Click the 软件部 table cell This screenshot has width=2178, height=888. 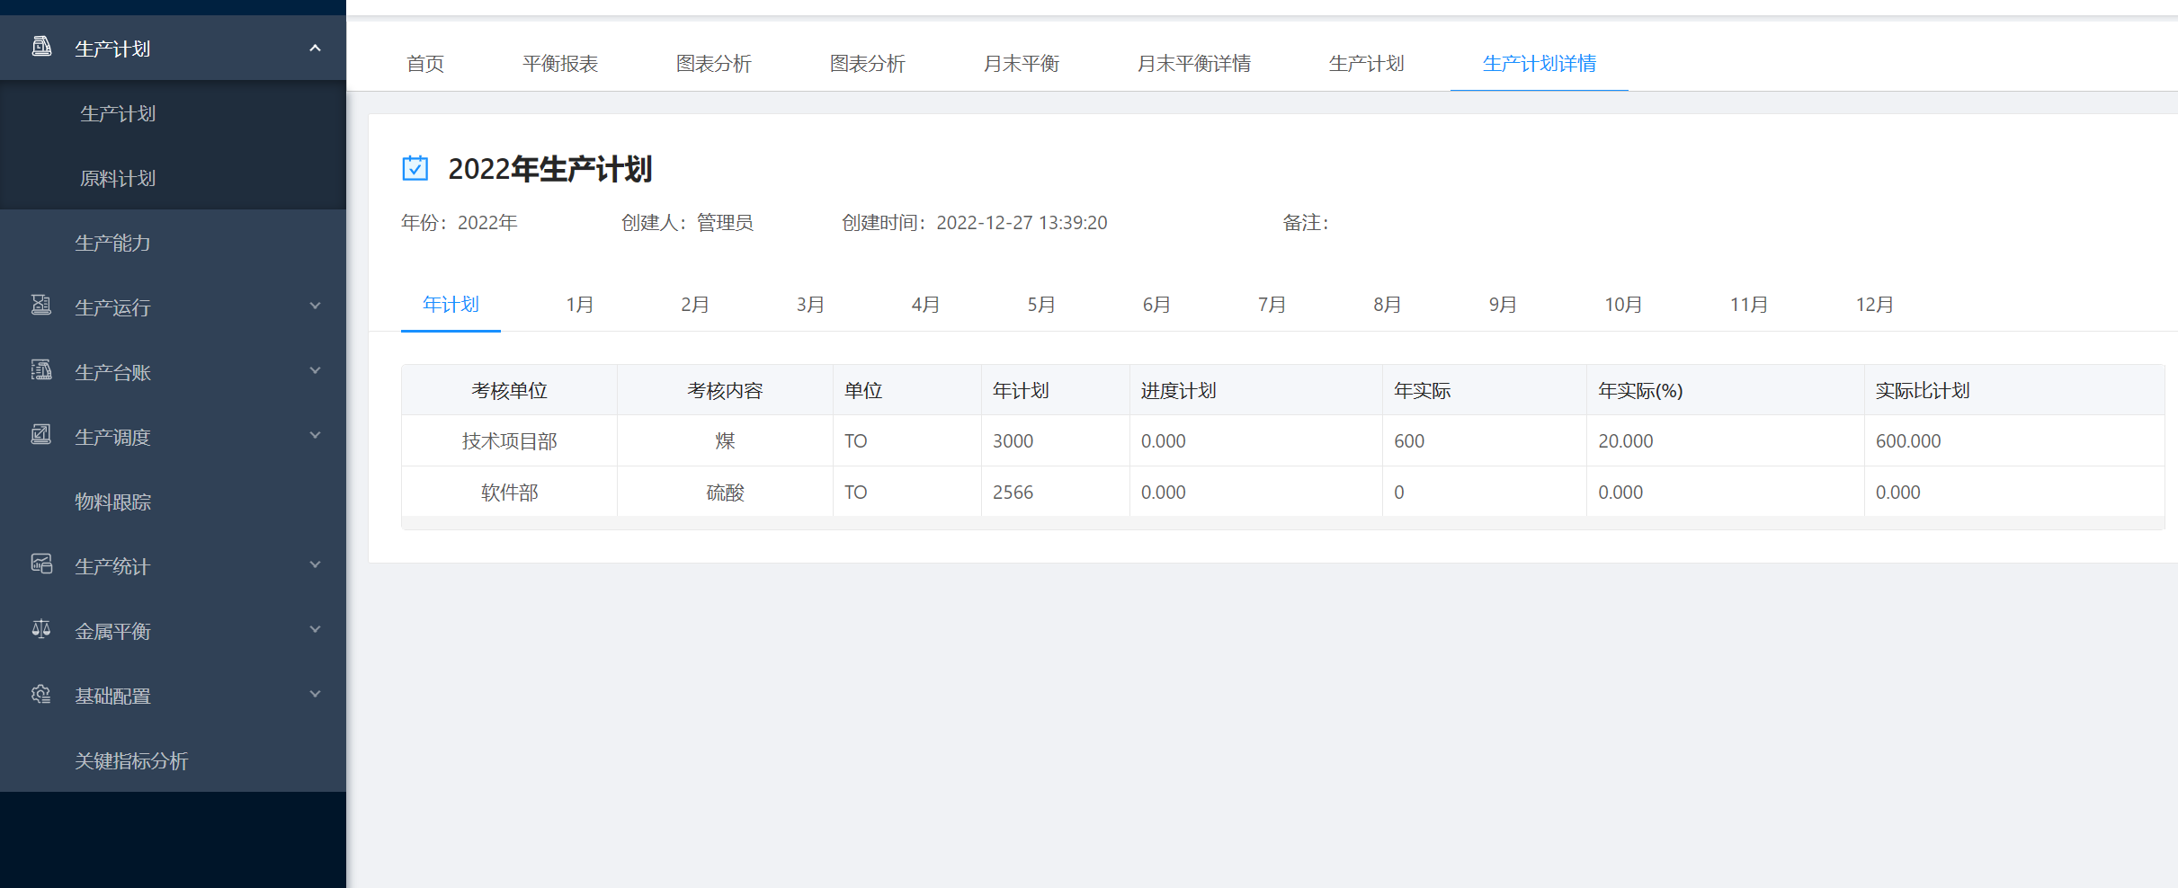[x=510, y=493]
